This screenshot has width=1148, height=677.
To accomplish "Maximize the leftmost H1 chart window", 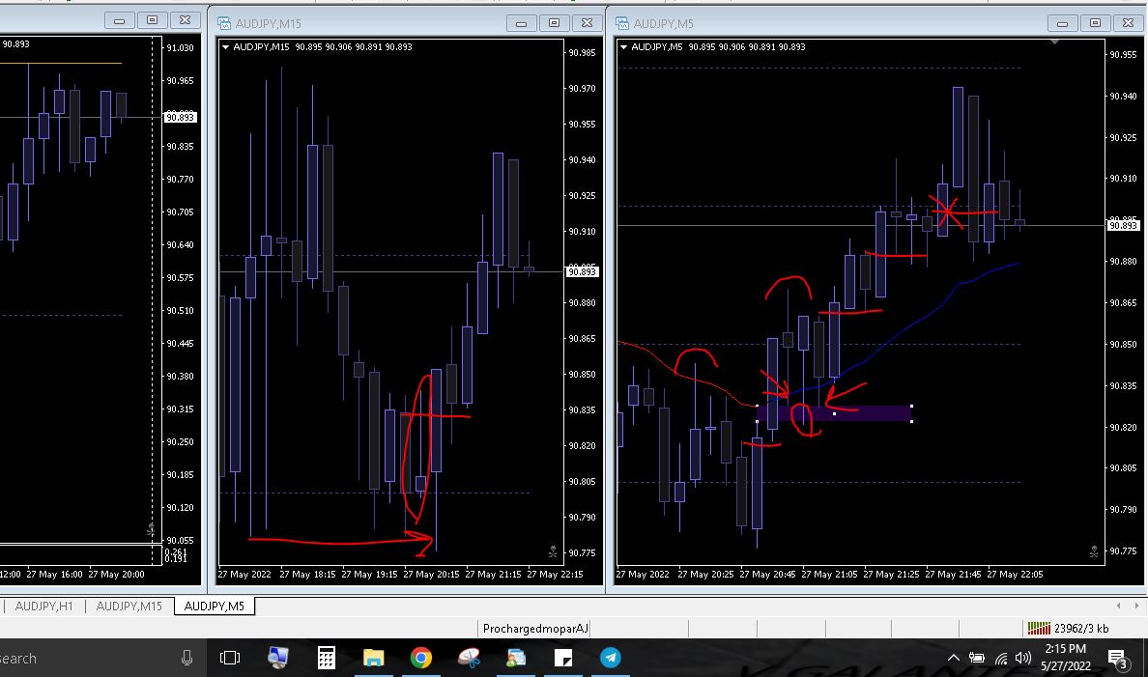I will (x=153, y=20).
